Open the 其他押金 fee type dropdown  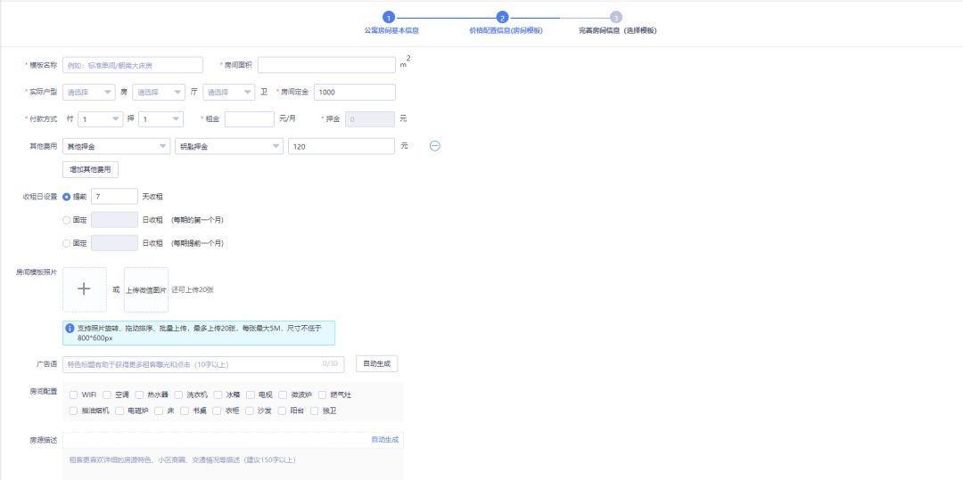coord(116,146)
